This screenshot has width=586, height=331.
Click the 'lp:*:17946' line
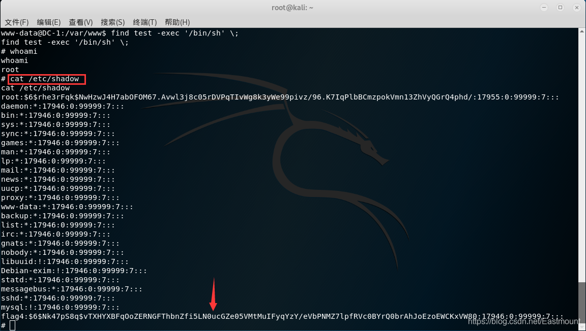pos(53,161)
